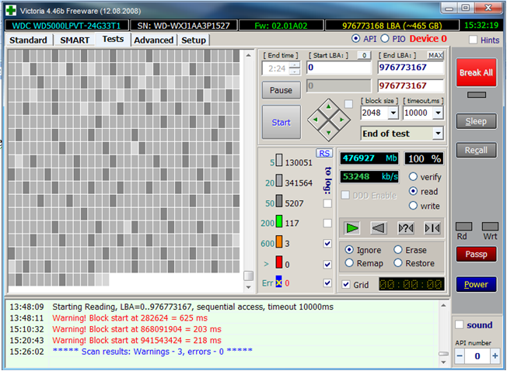
Task: Click the Recall button
Action: 476,150
